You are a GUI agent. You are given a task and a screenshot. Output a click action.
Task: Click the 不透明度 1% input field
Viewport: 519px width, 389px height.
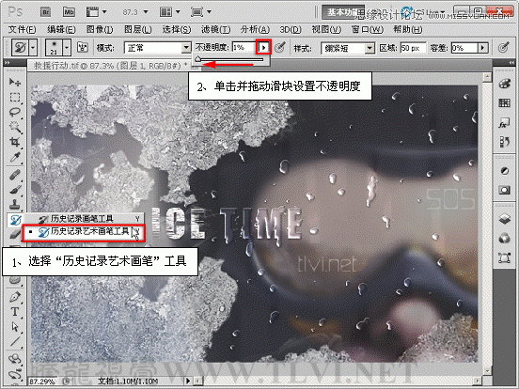coord(244,47)
